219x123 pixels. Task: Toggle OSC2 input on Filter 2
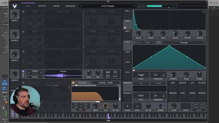tap(86, 104)
